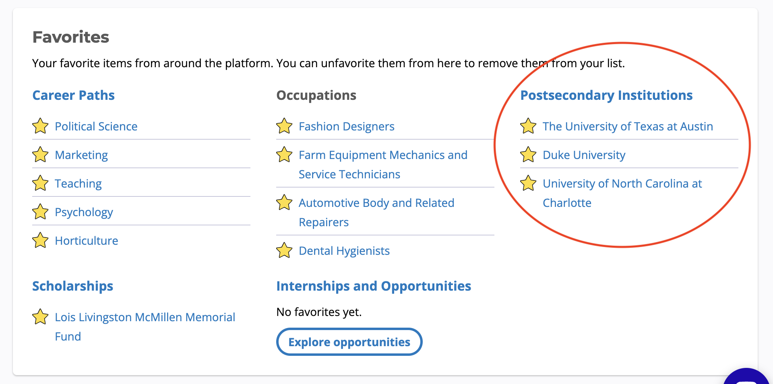
Task: Go to the Scholarships section link
Action: [72, 286]
